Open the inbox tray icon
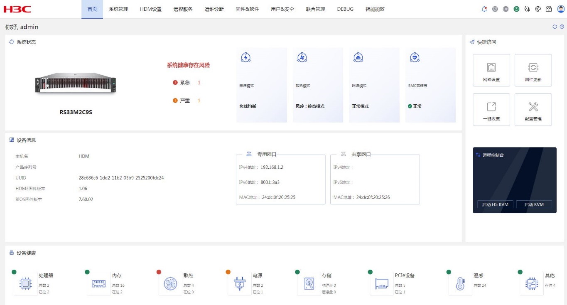This screenshot has height=305, width=567. point(549,9)
